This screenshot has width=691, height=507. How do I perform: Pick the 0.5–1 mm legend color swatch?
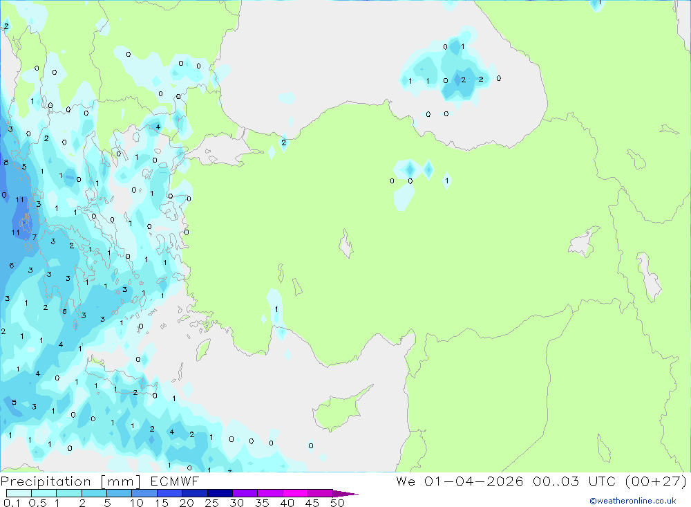pos(44,493)
